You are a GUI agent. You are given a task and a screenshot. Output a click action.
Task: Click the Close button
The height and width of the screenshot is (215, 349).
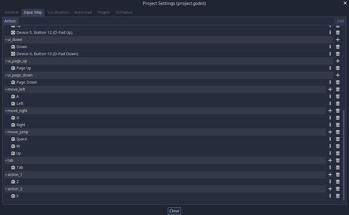click(174, 211)
